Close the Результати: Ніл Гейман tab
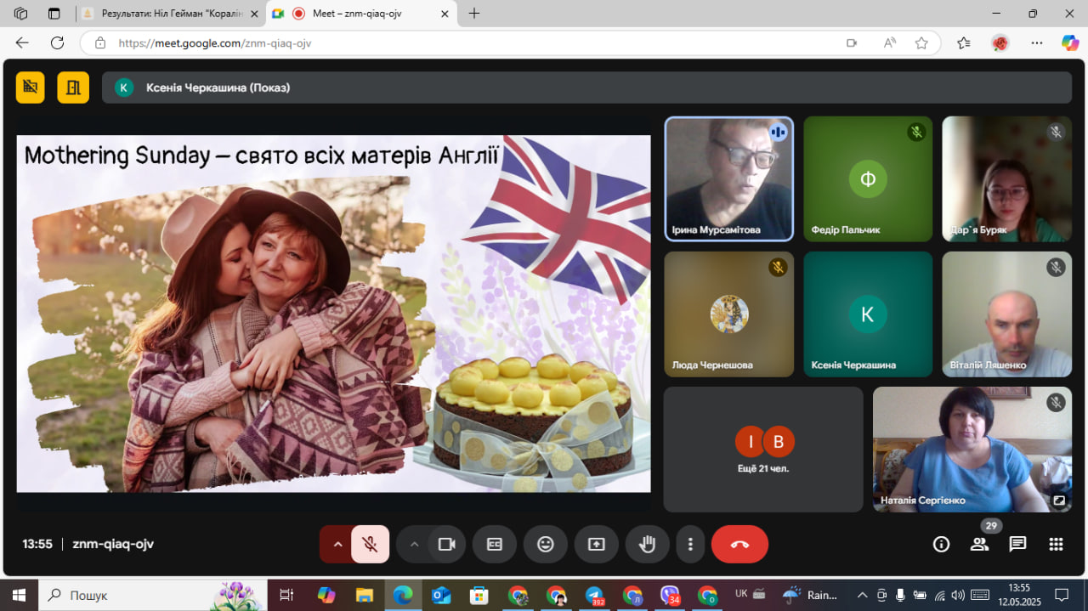This screenshot has height=611, width=1088. tap(254, 14)
